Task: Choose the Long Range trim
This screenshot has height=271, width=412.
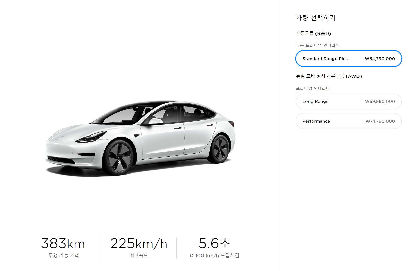Action: 349,101
